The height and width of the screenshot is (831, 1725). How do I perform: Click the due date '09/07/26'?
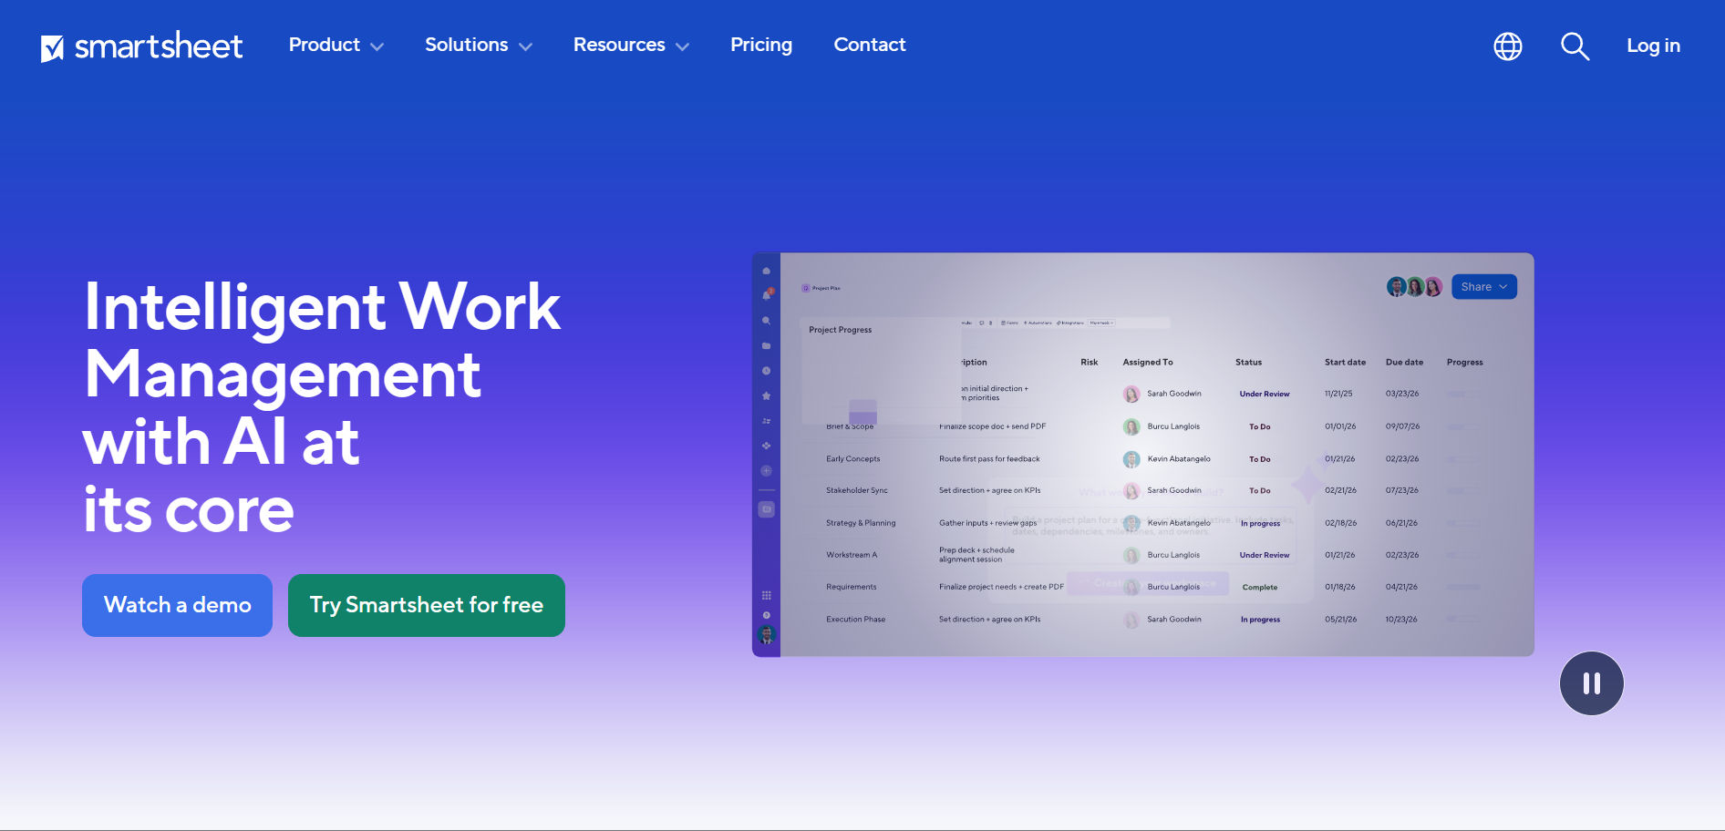[x=1403, y=426]
